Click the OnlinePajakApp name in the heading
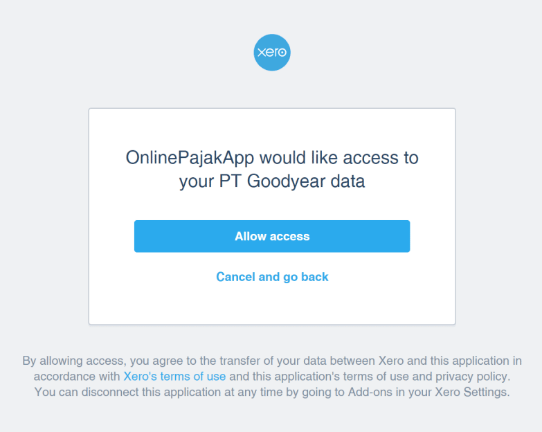Viewport: 542px width, 432px height. [x=190, y=158]
